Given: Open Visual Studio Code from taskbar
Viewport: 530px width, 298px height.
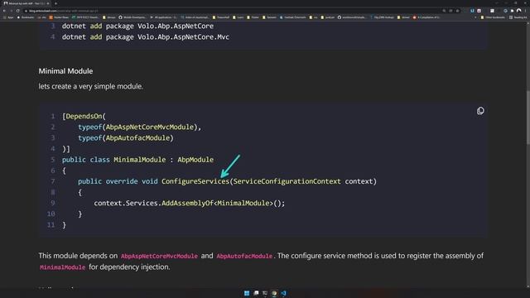Looking at the screenshot, I should click(x=283, y=293).
